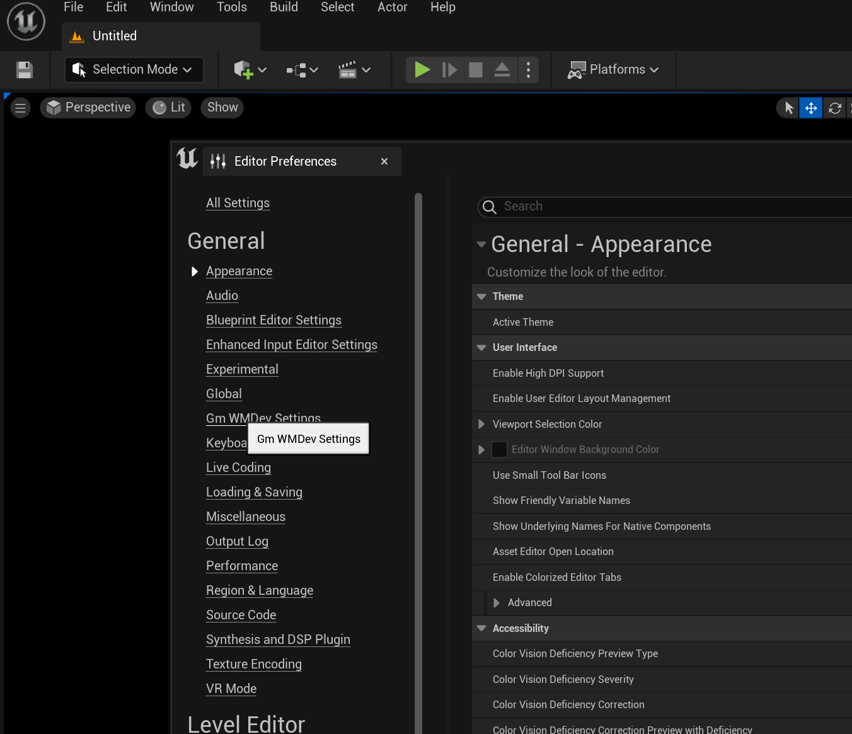Screen dimensions: 852x734
Task: Start Play in Editor with green arrow
Action: [422, 69]
